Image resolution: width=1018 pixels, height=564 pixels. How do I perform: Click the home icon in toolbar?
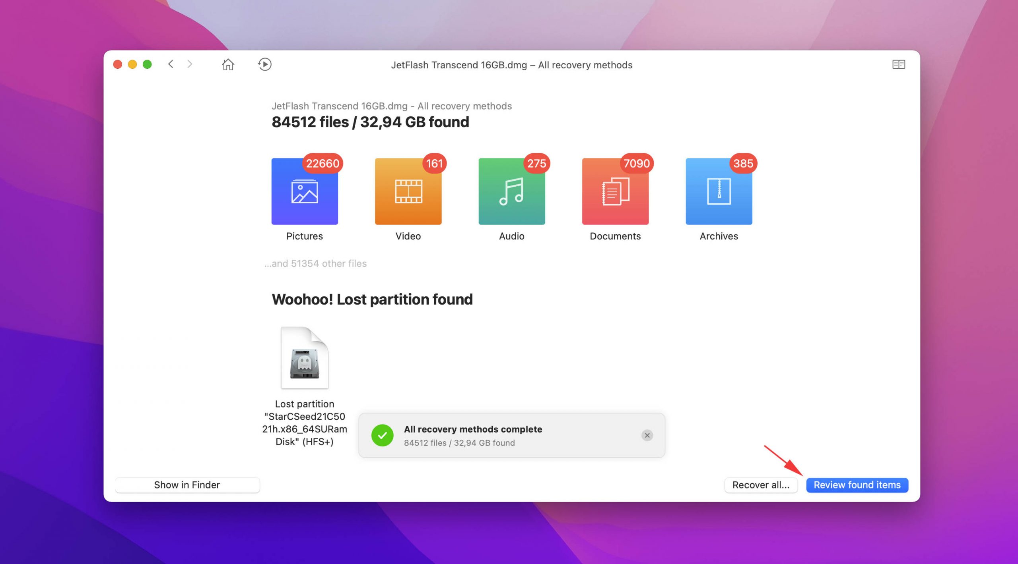pos(228,64)
